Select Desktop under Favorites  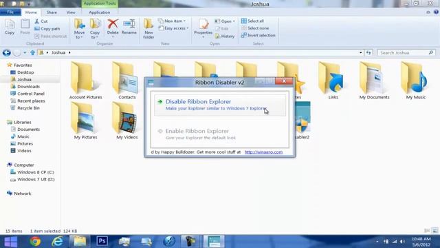pyautogui.click(x=25, y=72)
